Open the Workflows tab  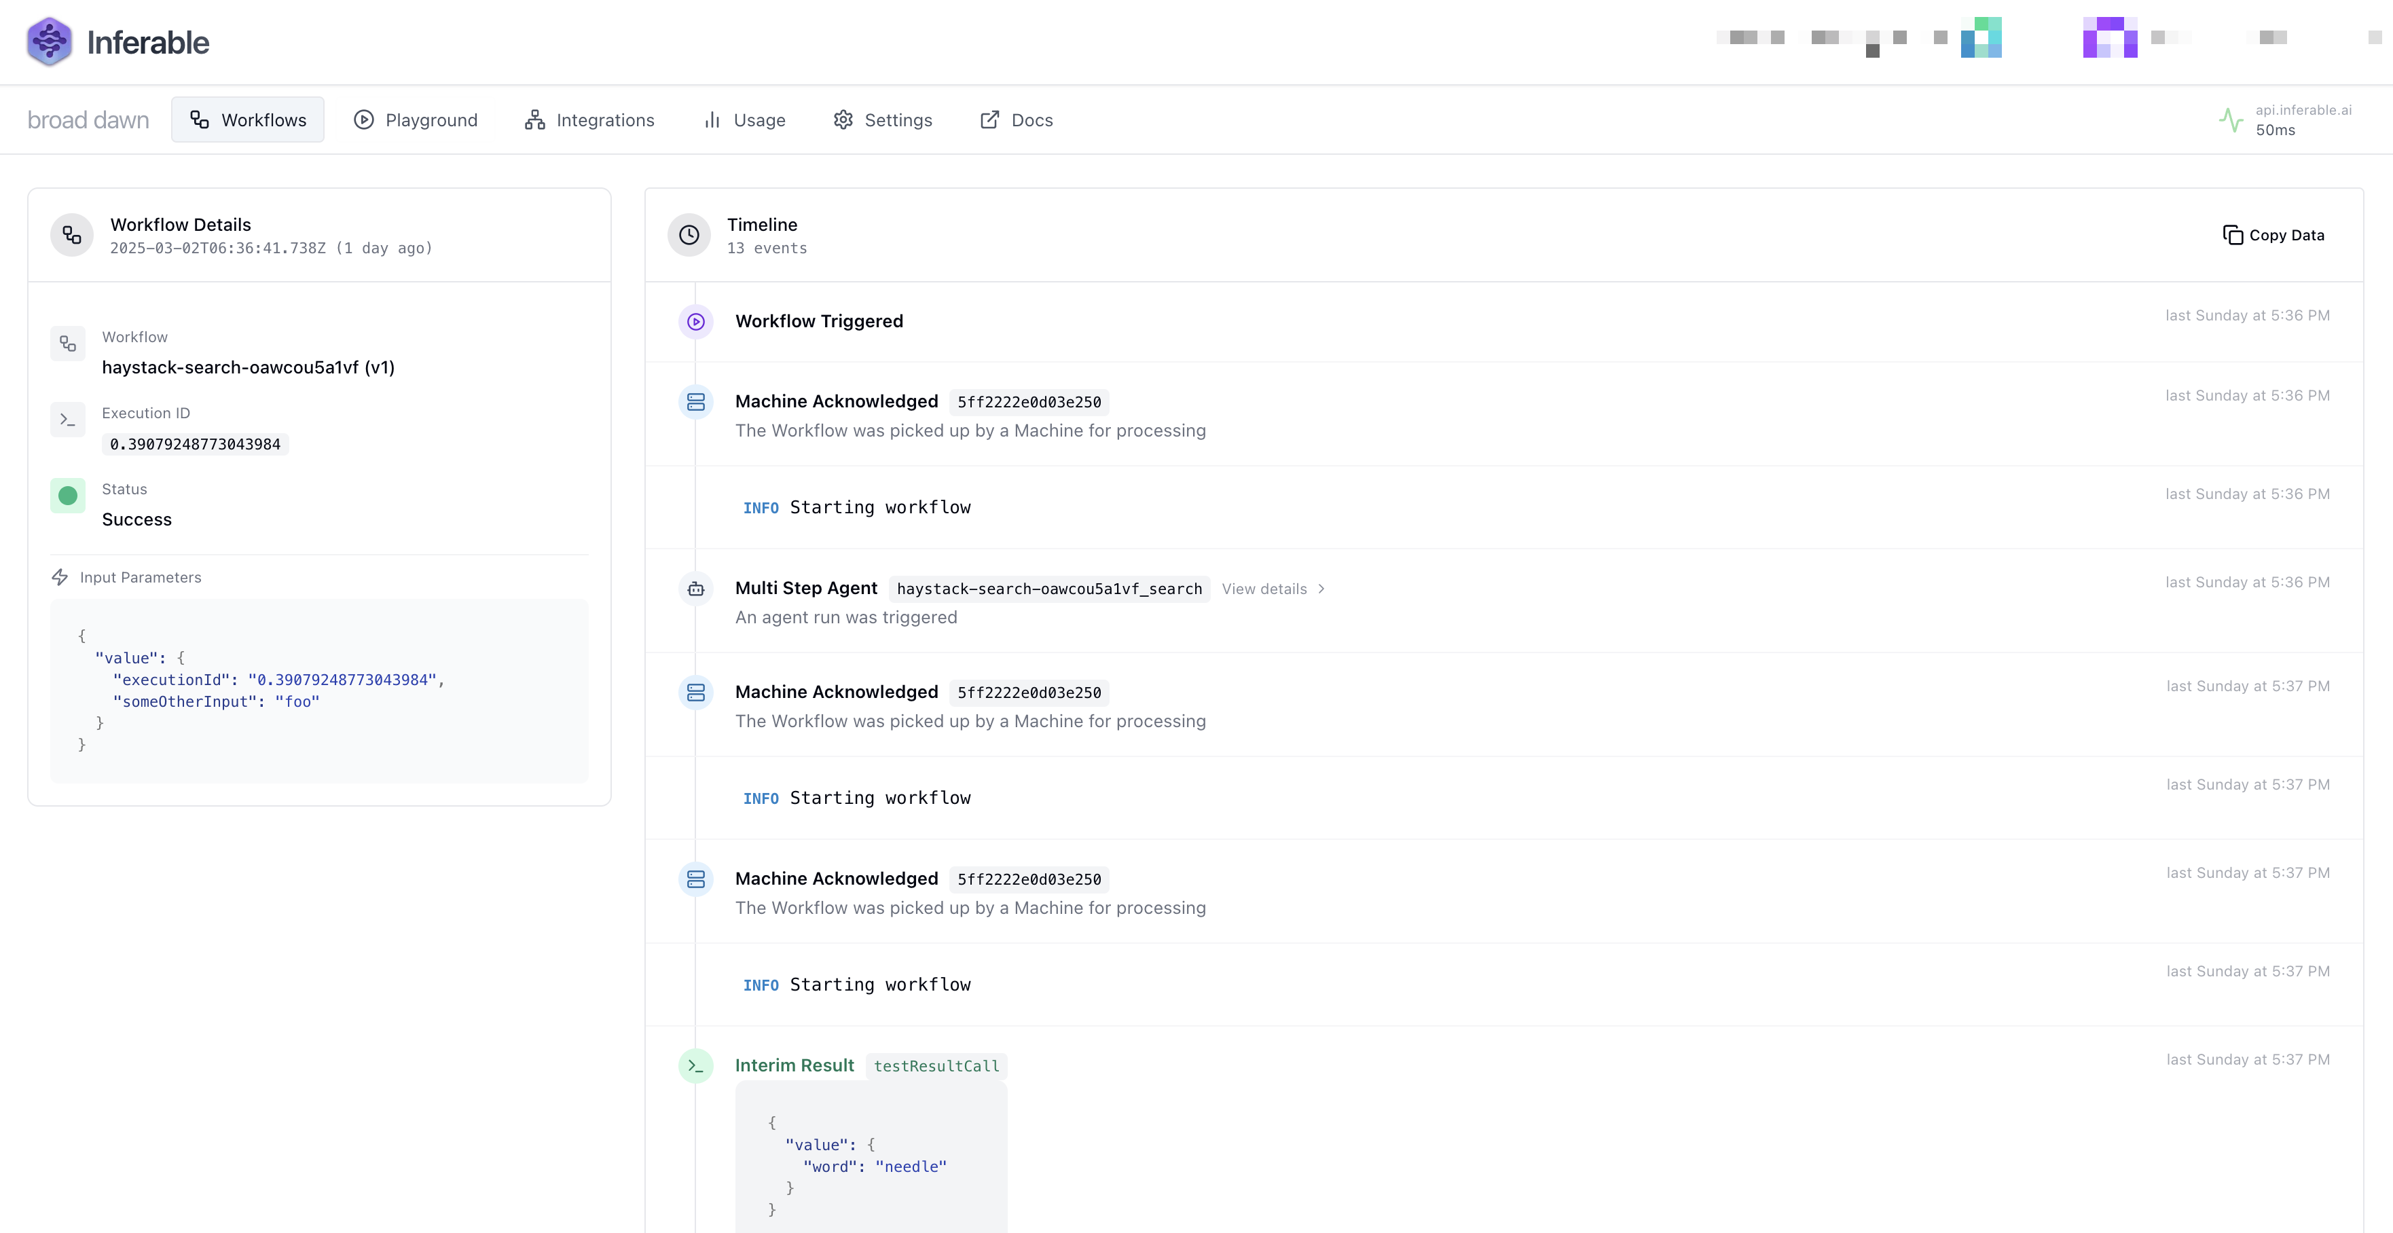pos(247,120)
